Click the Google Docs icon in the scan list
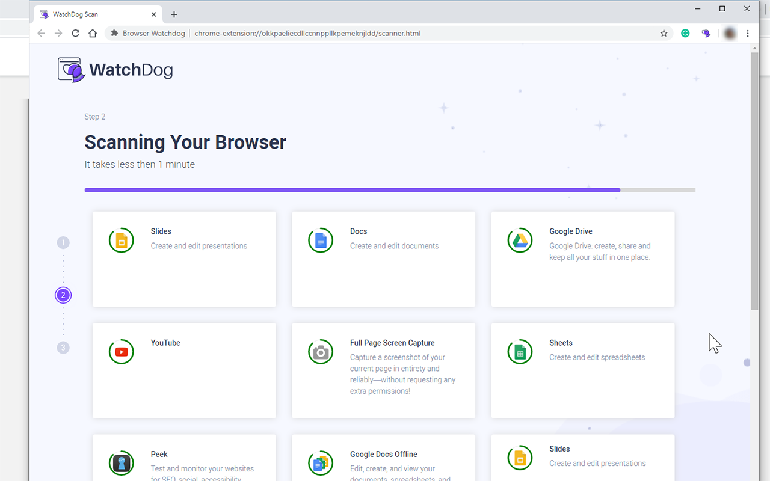 tap(320, 240)
